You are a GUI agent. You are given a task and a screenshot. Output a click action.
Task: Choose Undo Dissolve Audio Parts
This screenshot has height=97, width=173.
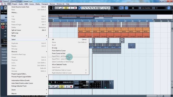(x=28, y=7)
